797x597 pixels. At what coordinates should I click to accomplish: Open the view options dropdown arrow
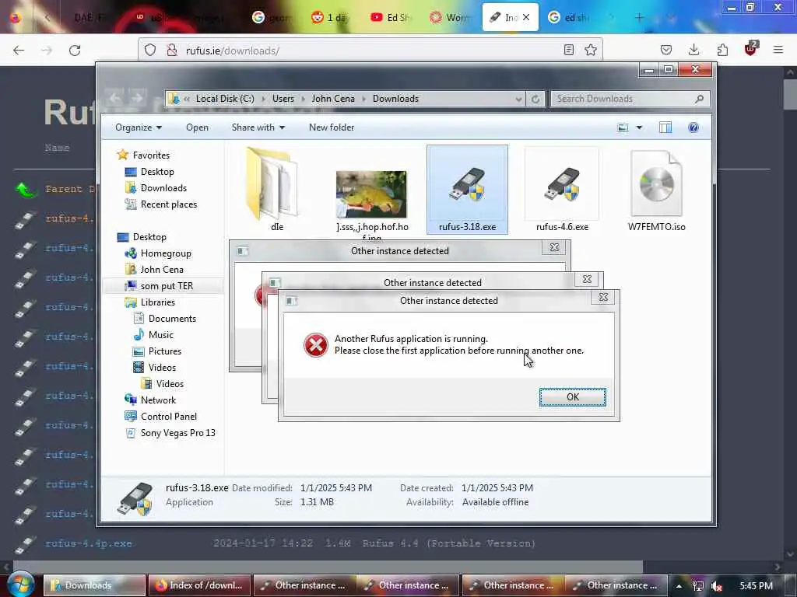coord(640,127)
